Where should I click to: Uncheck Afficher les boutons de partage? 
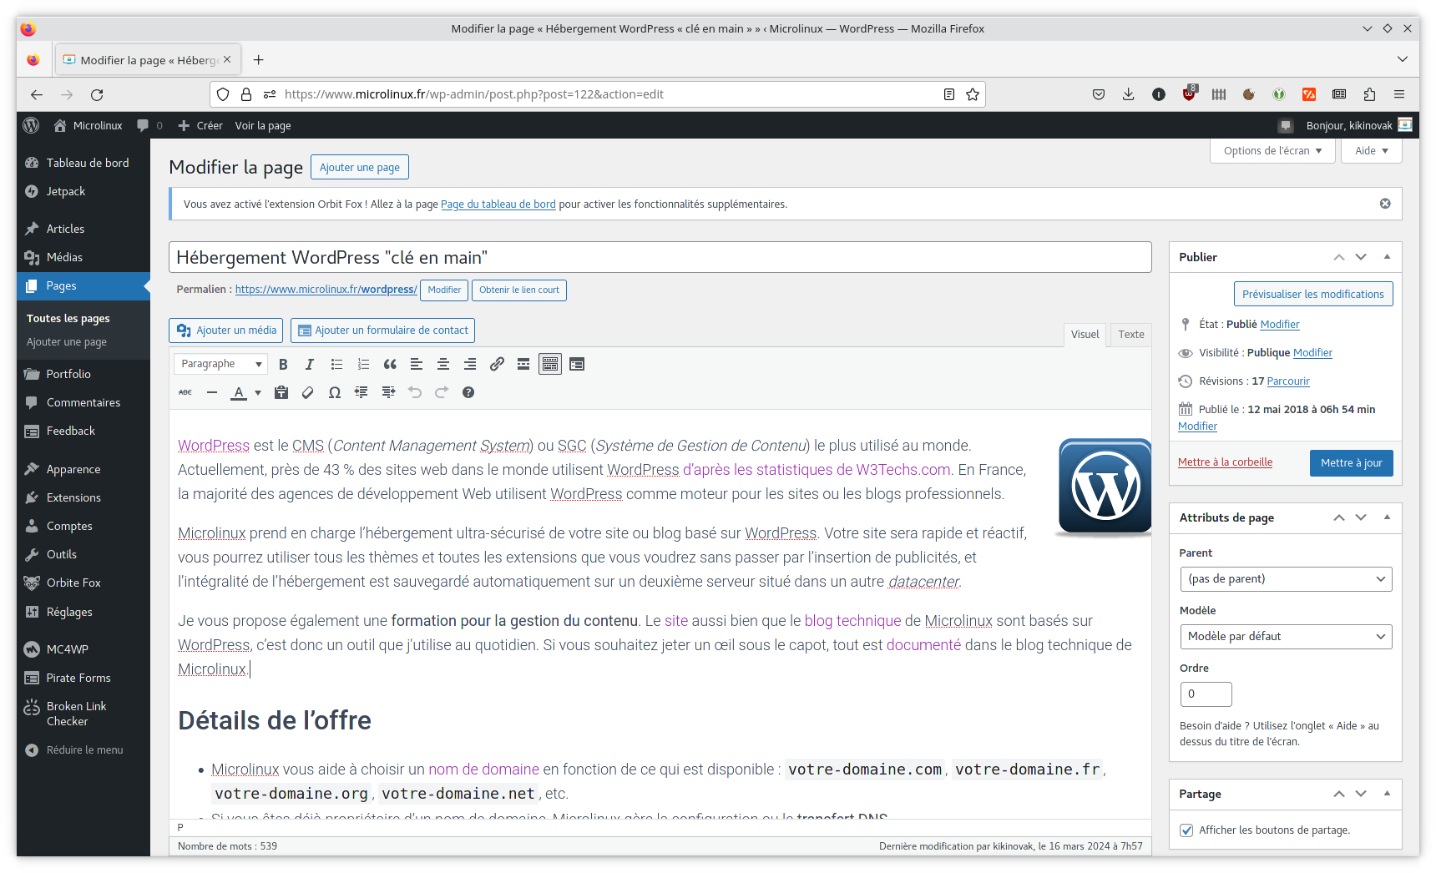(x=1186, y=830)
